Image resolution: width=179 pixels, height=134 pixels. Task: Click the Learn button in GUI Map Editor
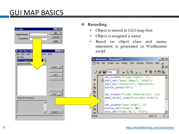56,67
